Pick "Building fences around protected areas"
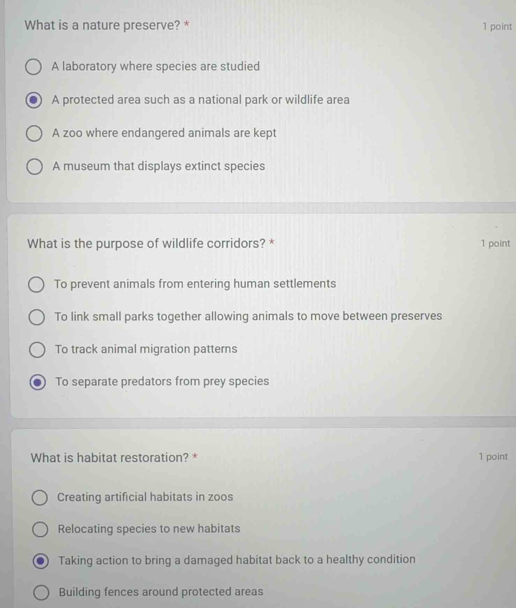Image resolution: width=516 pixels, height=608 pixels. 40,592
